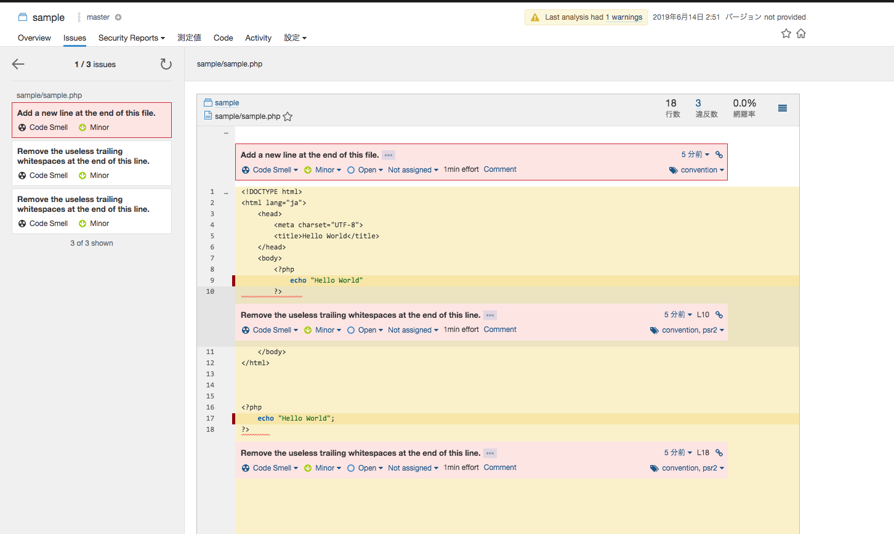Click the issue marker on line 17

click(233, 419)
